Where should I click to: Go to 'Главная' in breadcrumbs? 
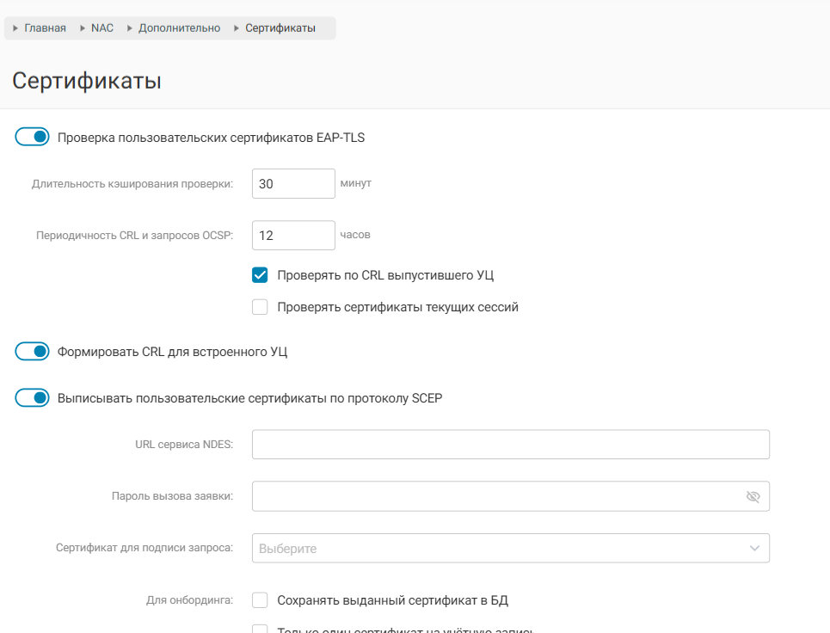tap(45, 28)
